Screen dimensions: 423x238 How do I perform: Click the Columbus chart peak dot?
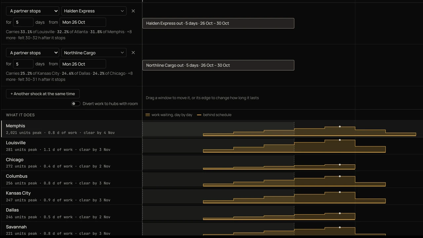click(340, 176)
